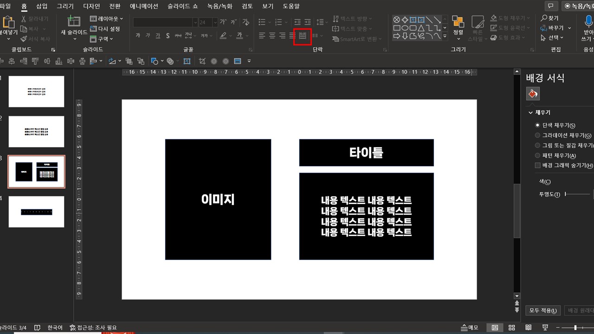Switch to the Transitions (전환) tab
The image size is (594, 334).
coord(115,6)
